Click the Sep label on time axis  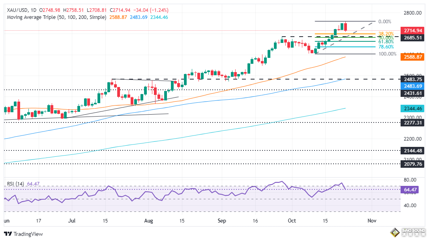(221, 221)
